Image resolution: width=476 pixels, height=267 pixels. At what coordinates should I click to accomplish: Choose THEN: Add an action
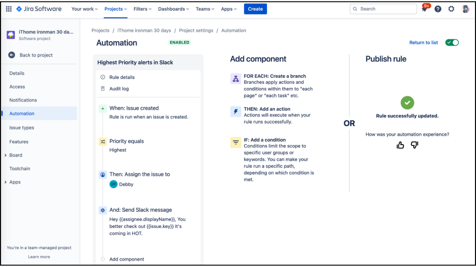(267, 109)
